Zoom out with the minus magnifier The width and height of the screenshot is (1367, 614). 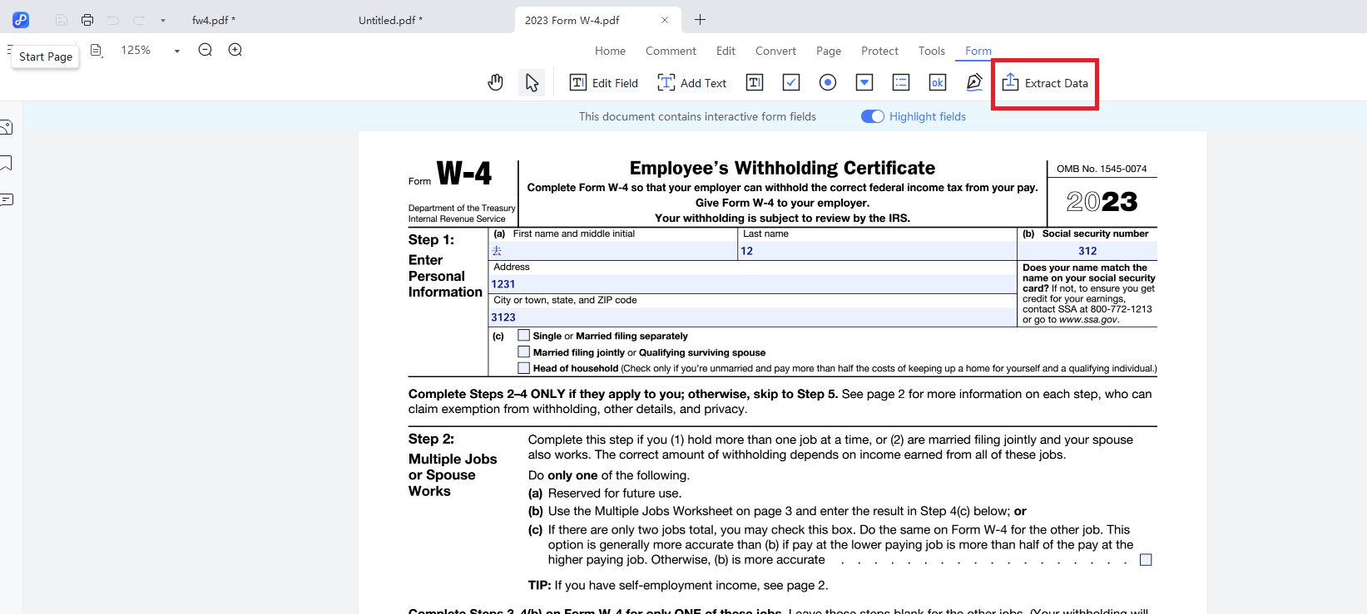(206, 50)
